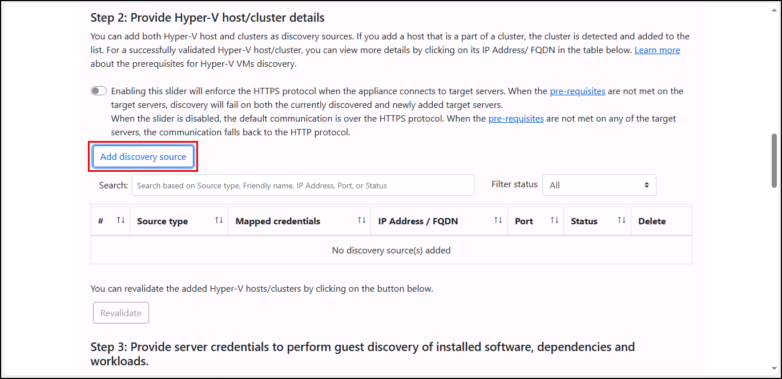Image resolution: width=782 pixels, height=379 pixels.
Task: Click the 'Filter status' label
Action: pos(514,184)
